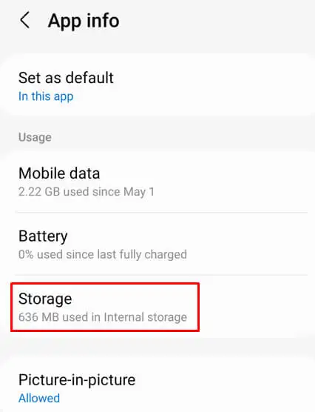Tap the App info page title
The image size is (315, 412).
tap(84, 21)
